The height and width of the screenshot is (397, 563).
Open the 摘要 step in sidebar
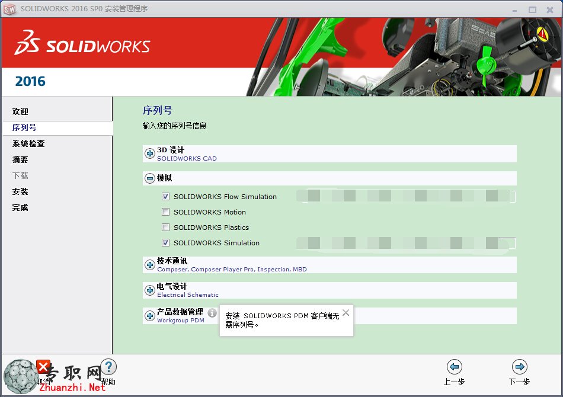(20, 159)
